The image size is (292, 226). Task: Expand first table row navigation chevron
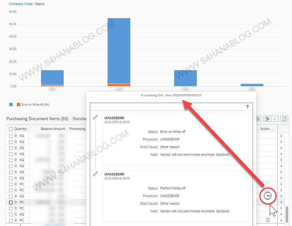click(281, 136)
